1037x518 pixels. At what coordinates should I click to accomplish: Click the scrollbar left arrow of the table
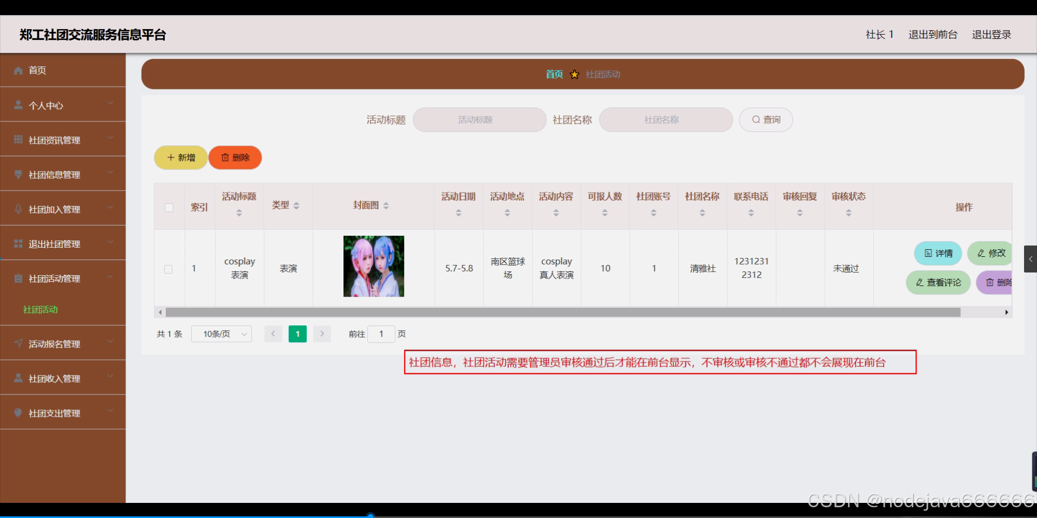160,312
